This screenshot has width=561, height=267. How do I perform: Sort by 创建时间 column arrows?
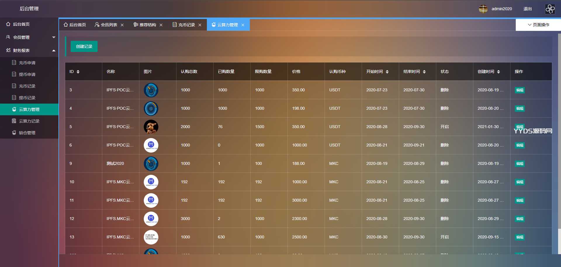coord(498,72)
